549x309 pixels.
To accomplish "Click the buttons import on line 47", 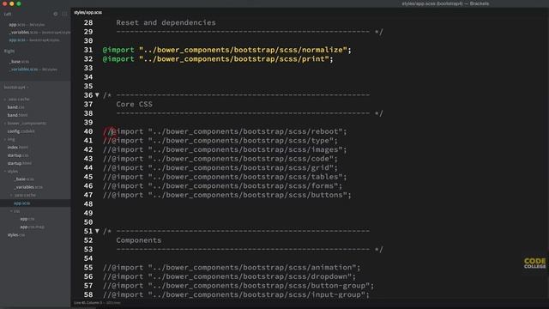I will click(226, 195).
